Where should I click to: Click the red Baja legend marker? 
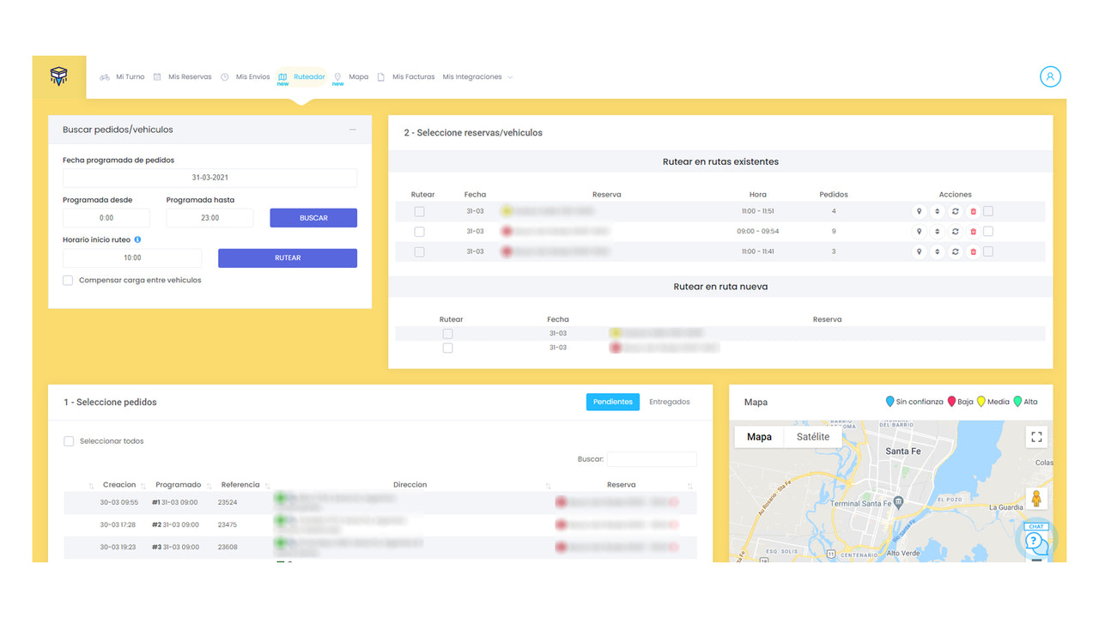point(951,402)
